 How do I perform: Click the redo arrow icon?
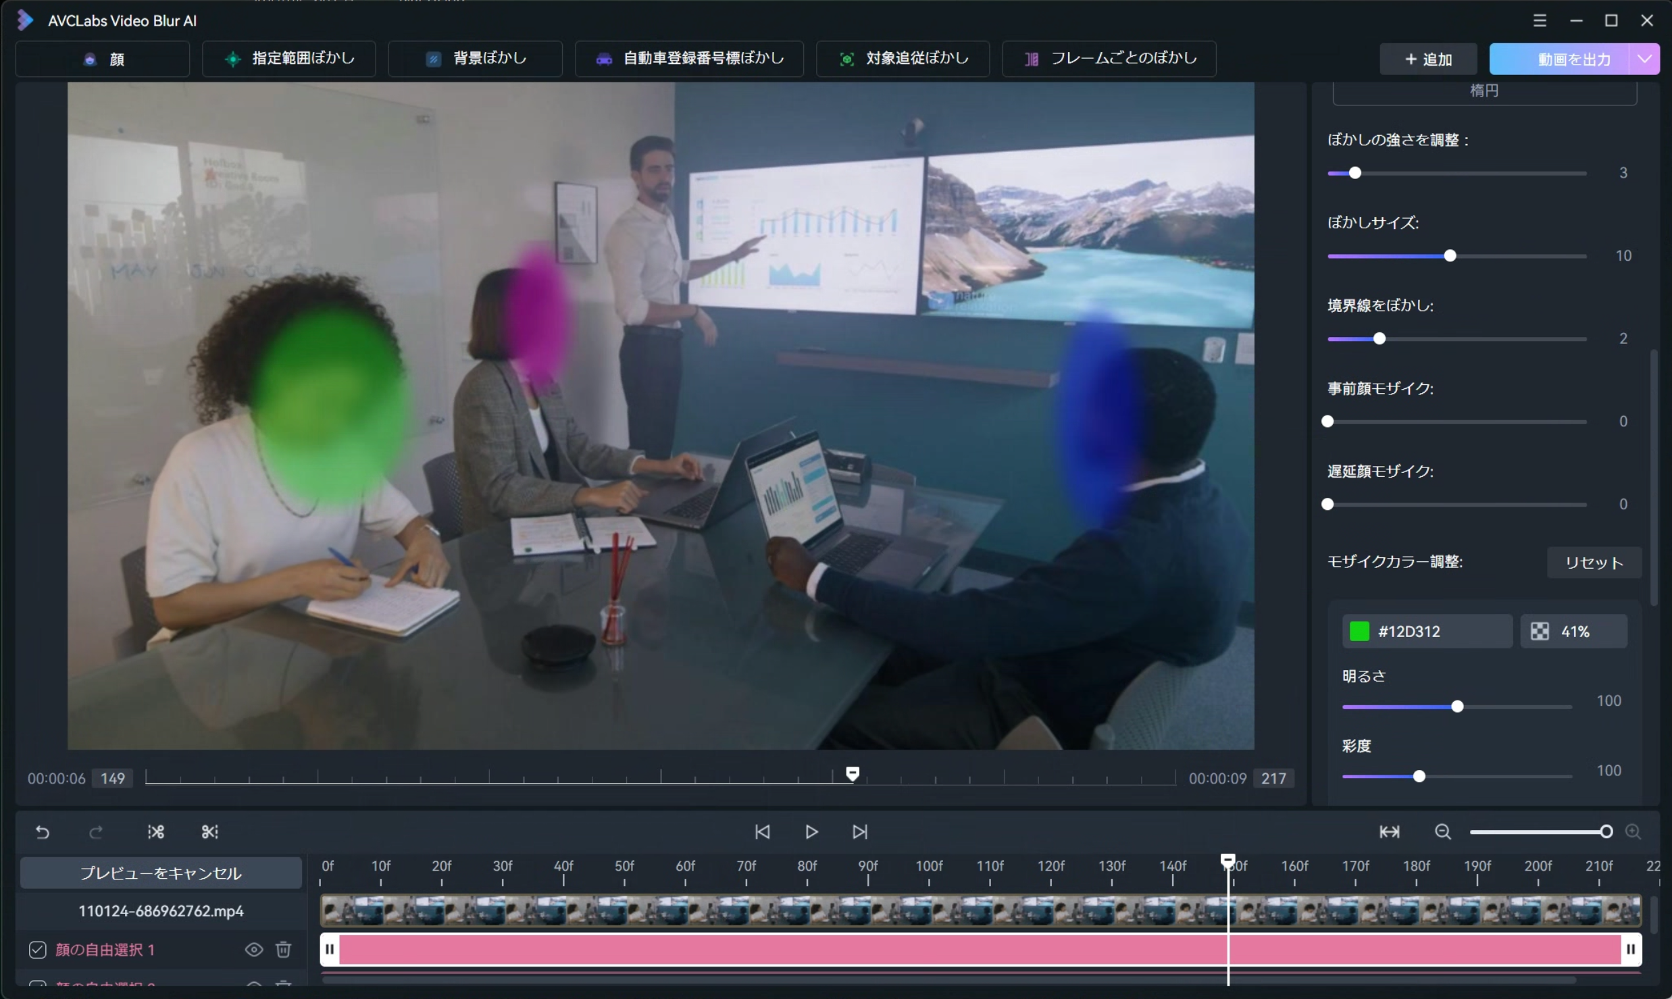pos(96,831)
